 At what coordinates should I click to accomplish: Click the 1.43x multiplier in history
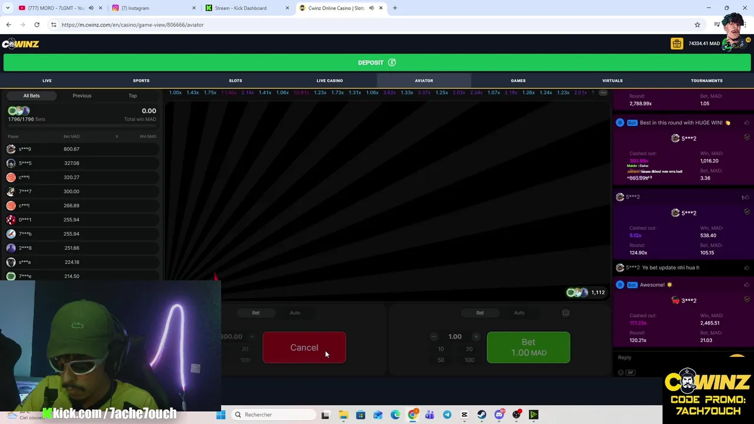193,92
